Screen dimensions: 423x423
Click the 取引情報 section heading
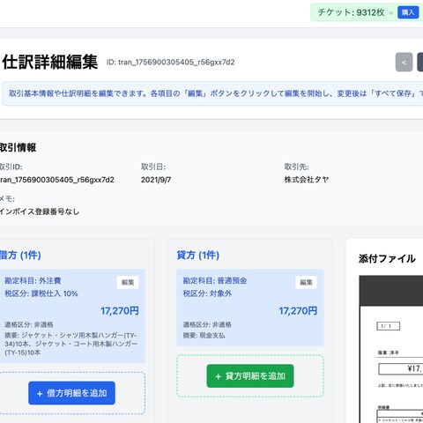[18, 147]
